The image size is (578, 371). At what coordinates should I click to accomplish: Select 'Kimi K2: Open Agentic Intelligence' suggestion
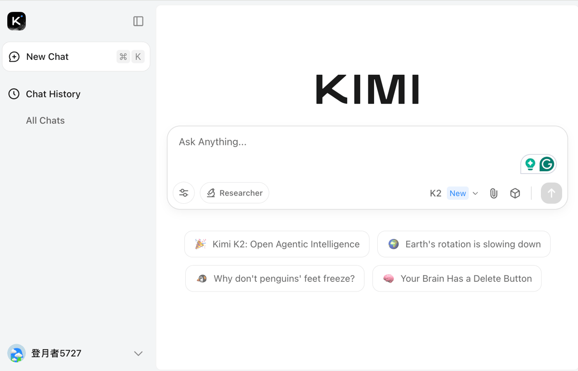coord(277,244)
